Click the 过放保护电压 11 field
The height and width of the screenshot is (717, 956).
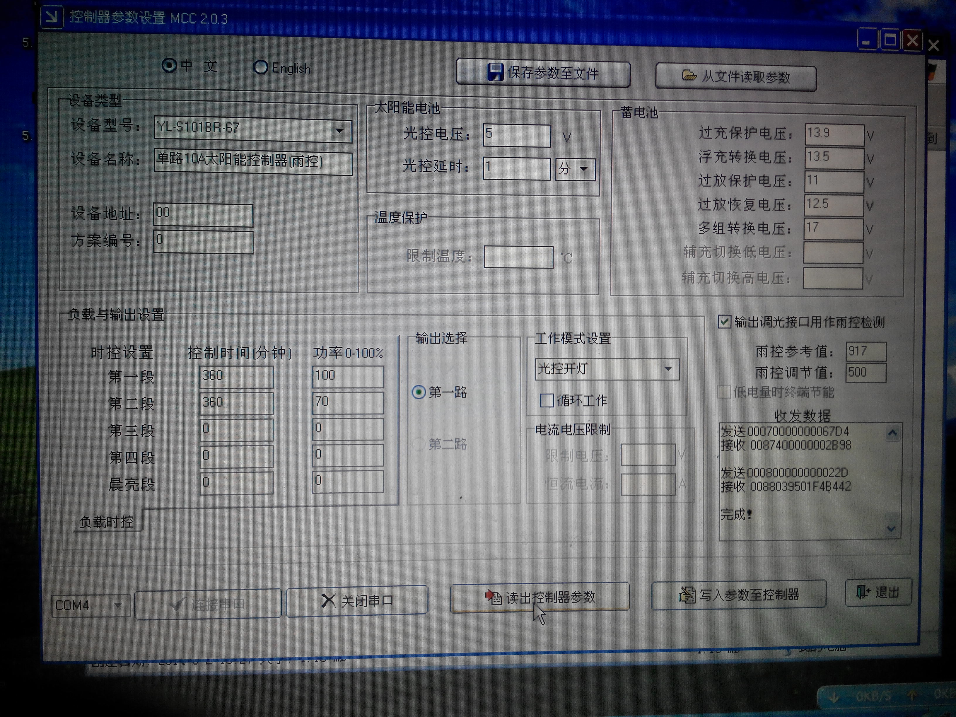click(x=834, y=182)
